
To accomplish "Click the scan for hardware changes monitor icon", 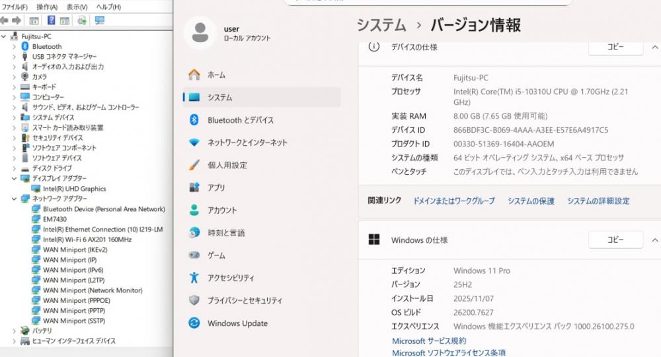I will [100, 20].
